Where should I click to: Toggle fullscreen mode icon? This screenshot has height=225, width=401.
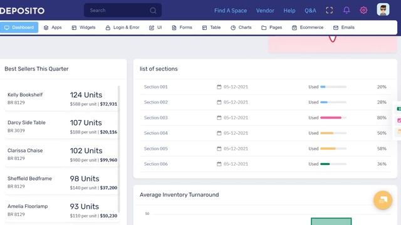click(330, 10)
